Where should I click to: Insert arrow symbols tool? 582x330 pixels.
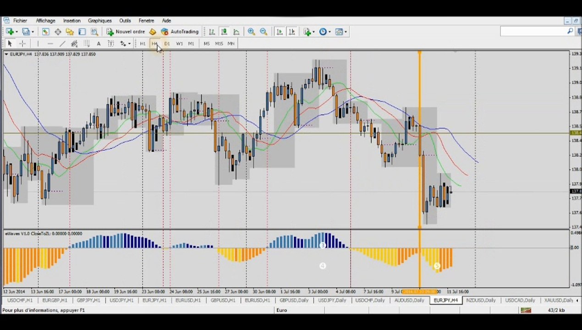[122, 44]
